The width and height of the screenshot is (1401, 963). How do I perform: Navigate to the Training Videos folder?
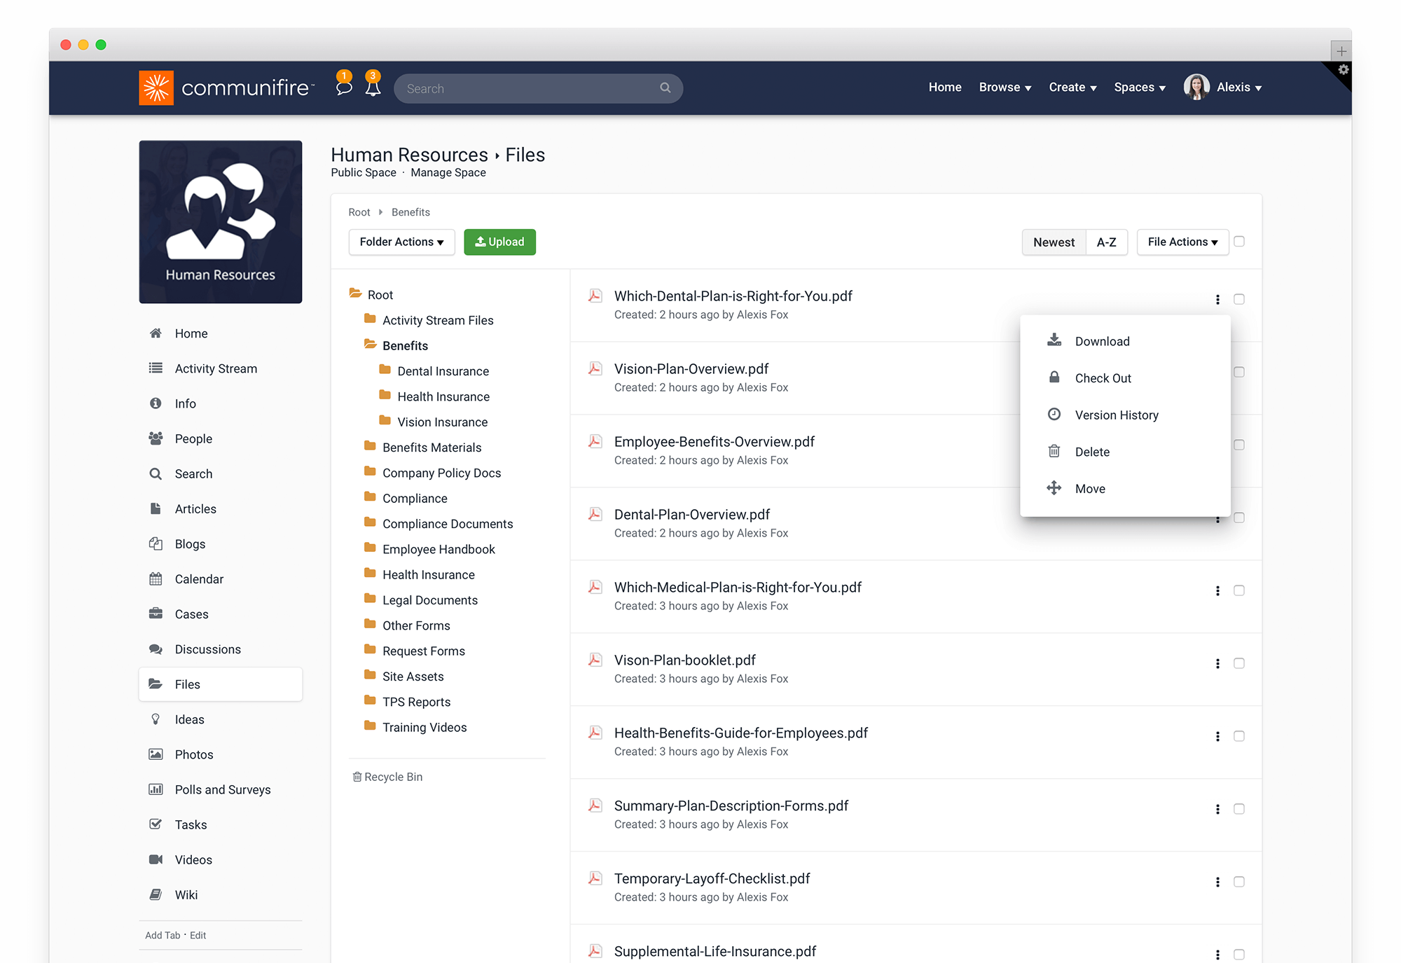[x=425, y=727]
